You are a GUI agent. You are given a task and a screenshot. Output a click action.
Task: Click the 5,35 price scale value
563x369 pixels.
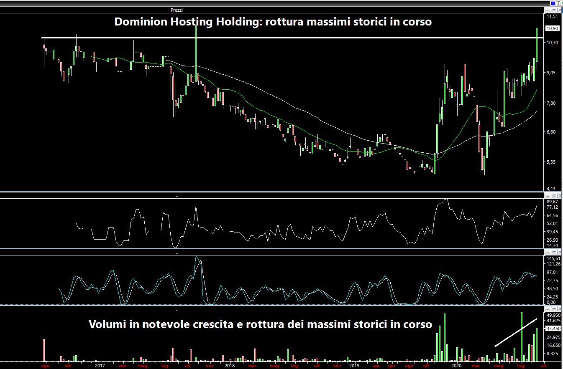pyautogui.click(x=552, y=162)
